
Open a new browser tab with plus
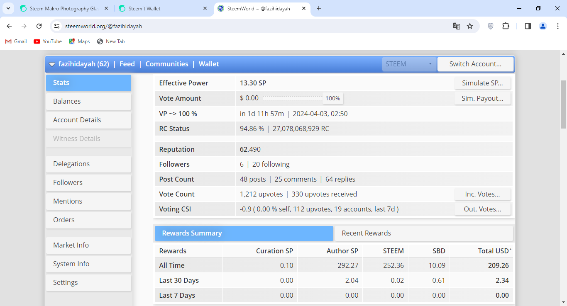point(319,8)
